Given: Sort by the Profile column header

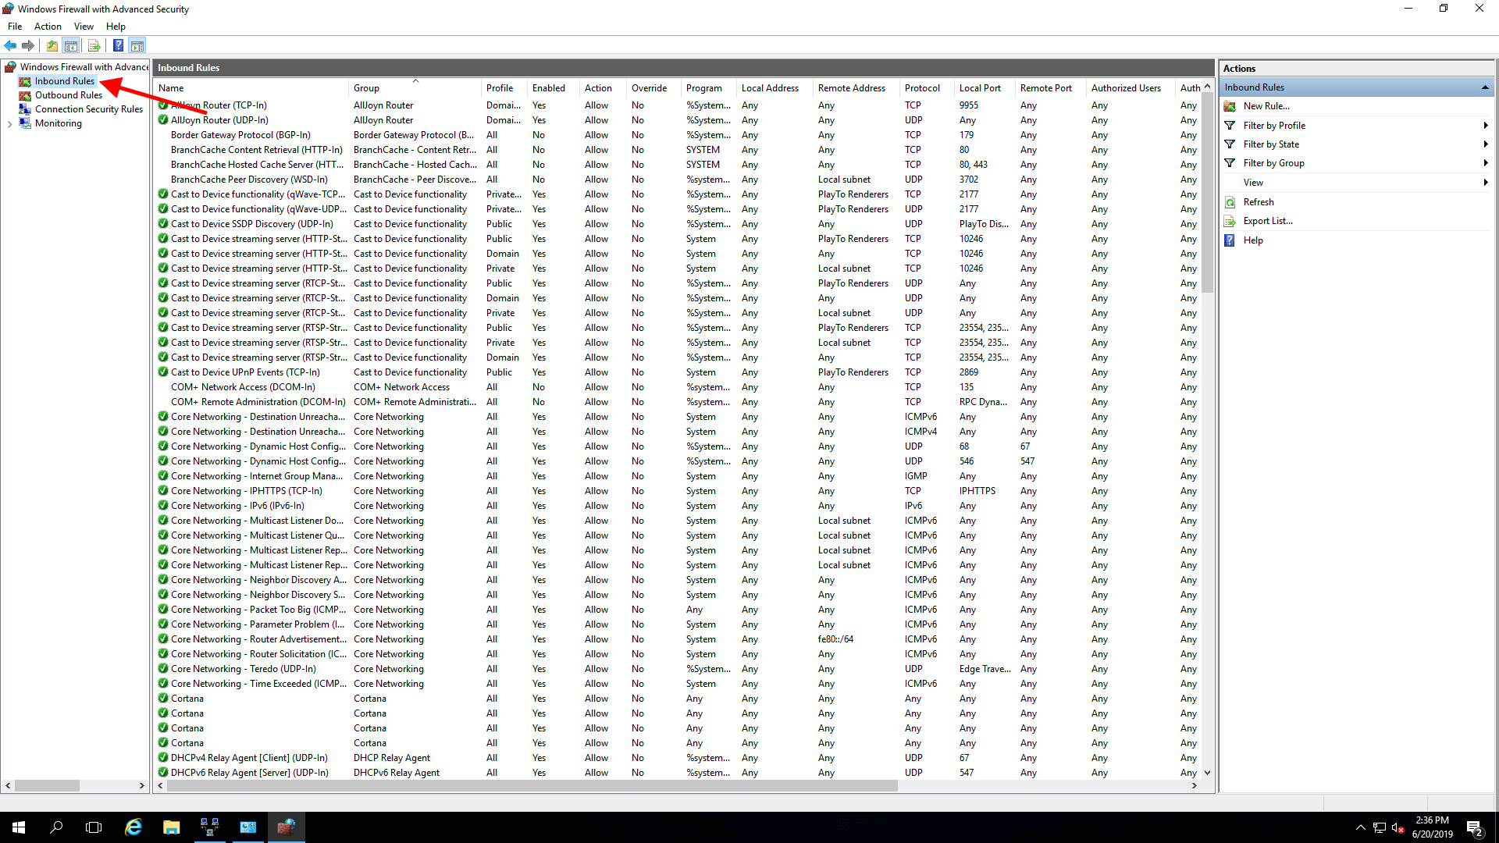Looking at the screenshot, I should (x=504, y=88).
